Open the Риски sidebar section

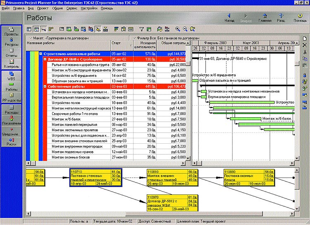(x=12, y=142)
